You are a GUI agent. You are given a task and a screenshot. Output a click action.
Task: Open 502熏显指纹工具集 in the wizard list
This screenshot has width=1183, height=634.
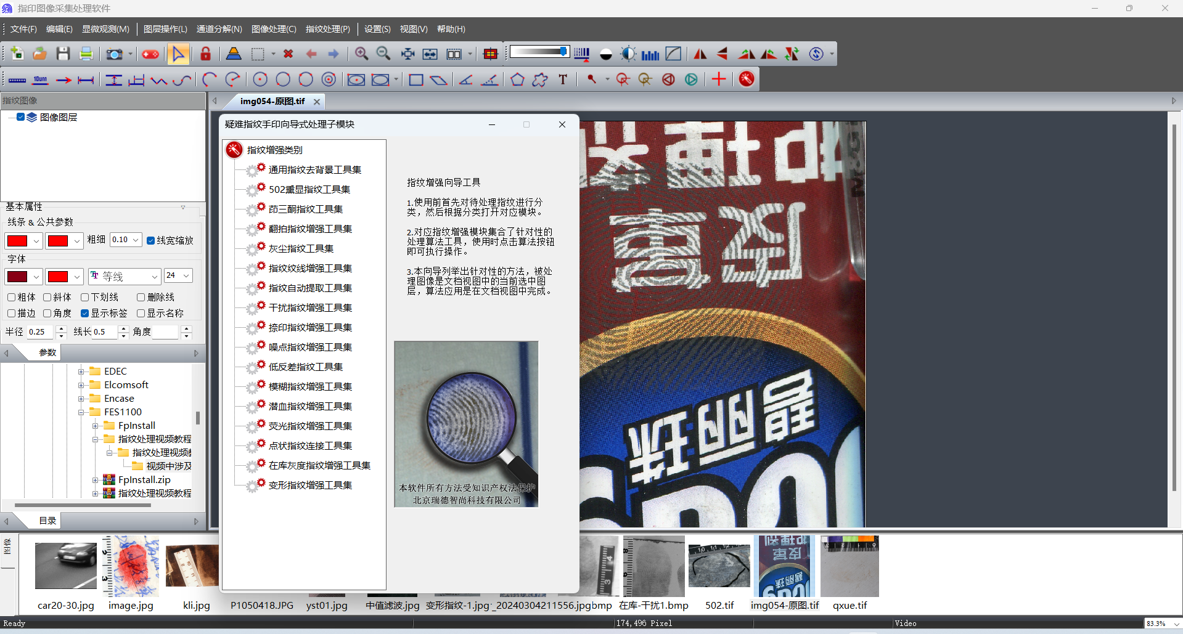(x=309, y=189)
